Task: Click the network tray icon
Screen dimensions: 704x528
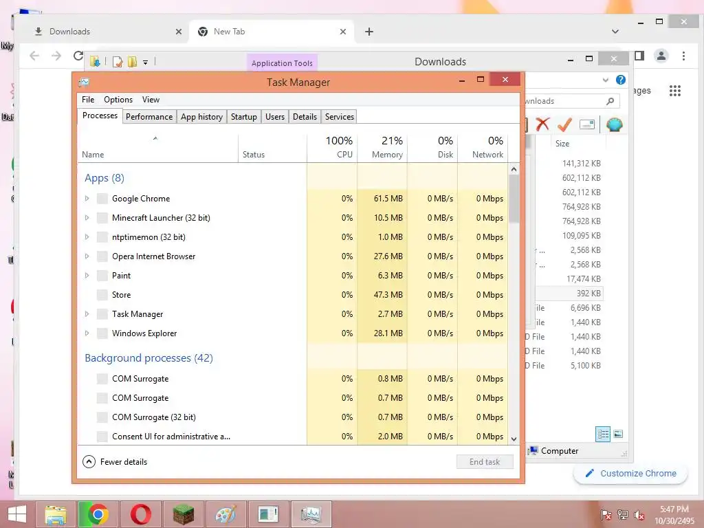Action: pyautogui.click(x=623, y=514)
